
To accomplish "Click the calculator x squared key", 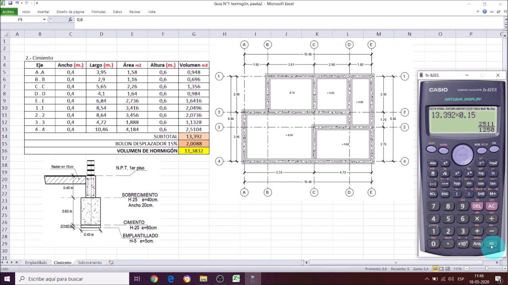I will coord(457,173).
